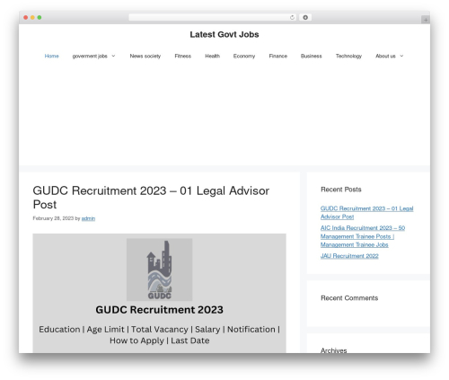Click the admin author link
This screenshot has height=380, width=449.
88,218
